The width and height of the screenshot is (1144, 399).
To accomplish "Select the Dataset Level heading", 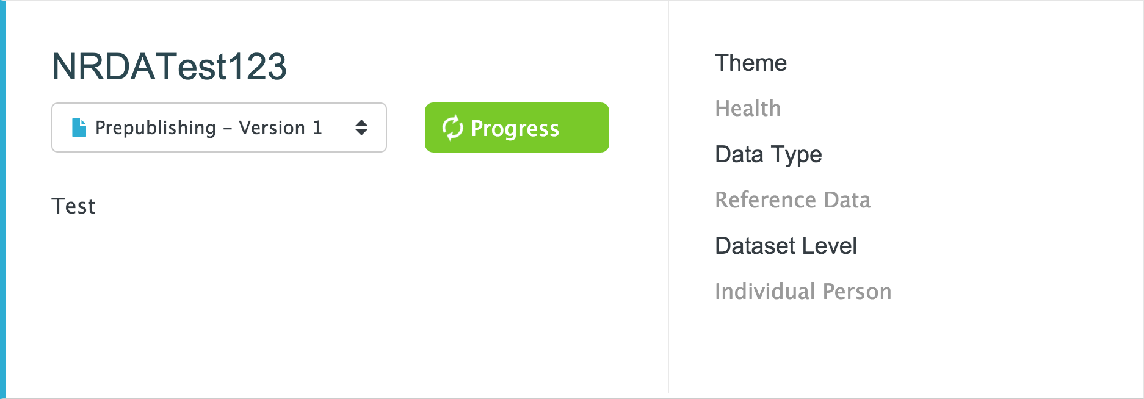I will coord(786,246).
